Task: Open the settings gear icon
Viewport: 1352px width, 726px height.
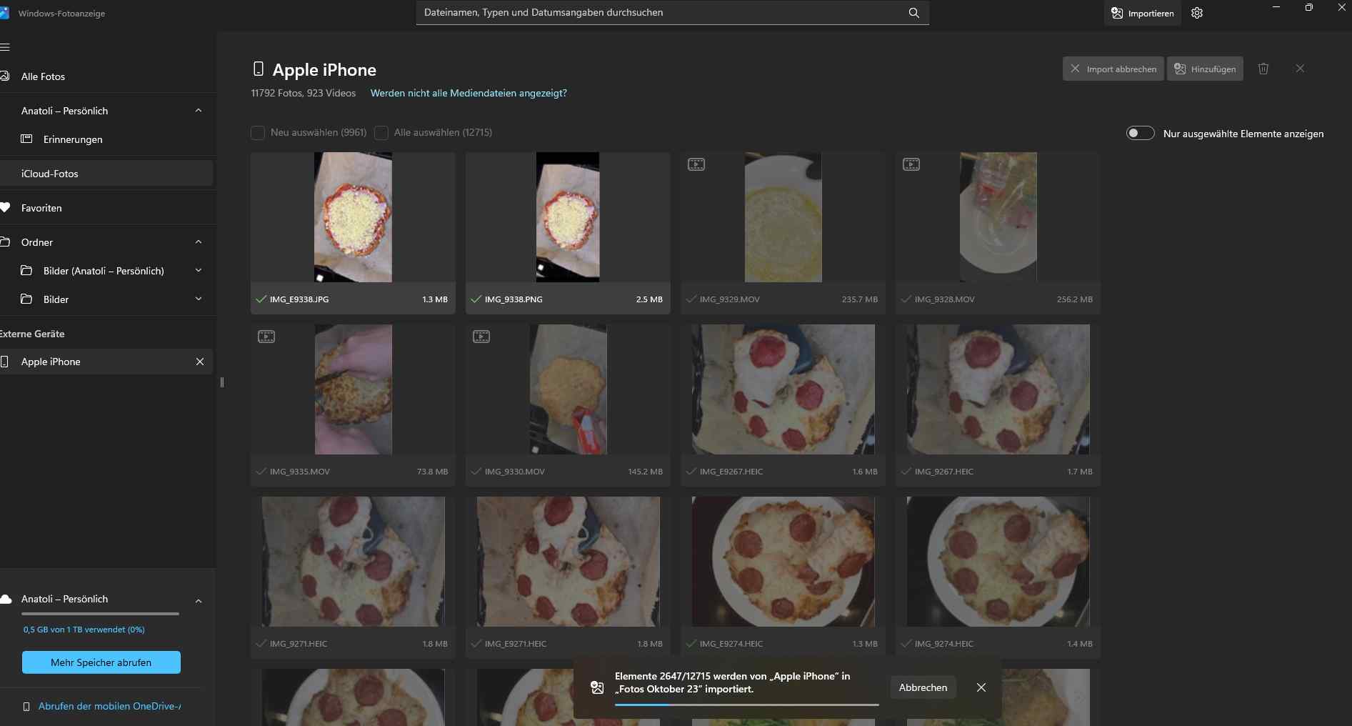Action: pyautogui.click(x=1197, y=13)
